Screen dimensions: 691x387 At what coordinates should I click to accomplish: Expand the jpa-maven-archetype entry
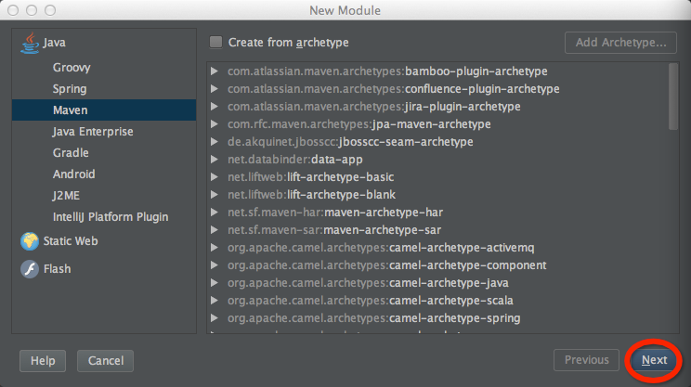[215, 124]
